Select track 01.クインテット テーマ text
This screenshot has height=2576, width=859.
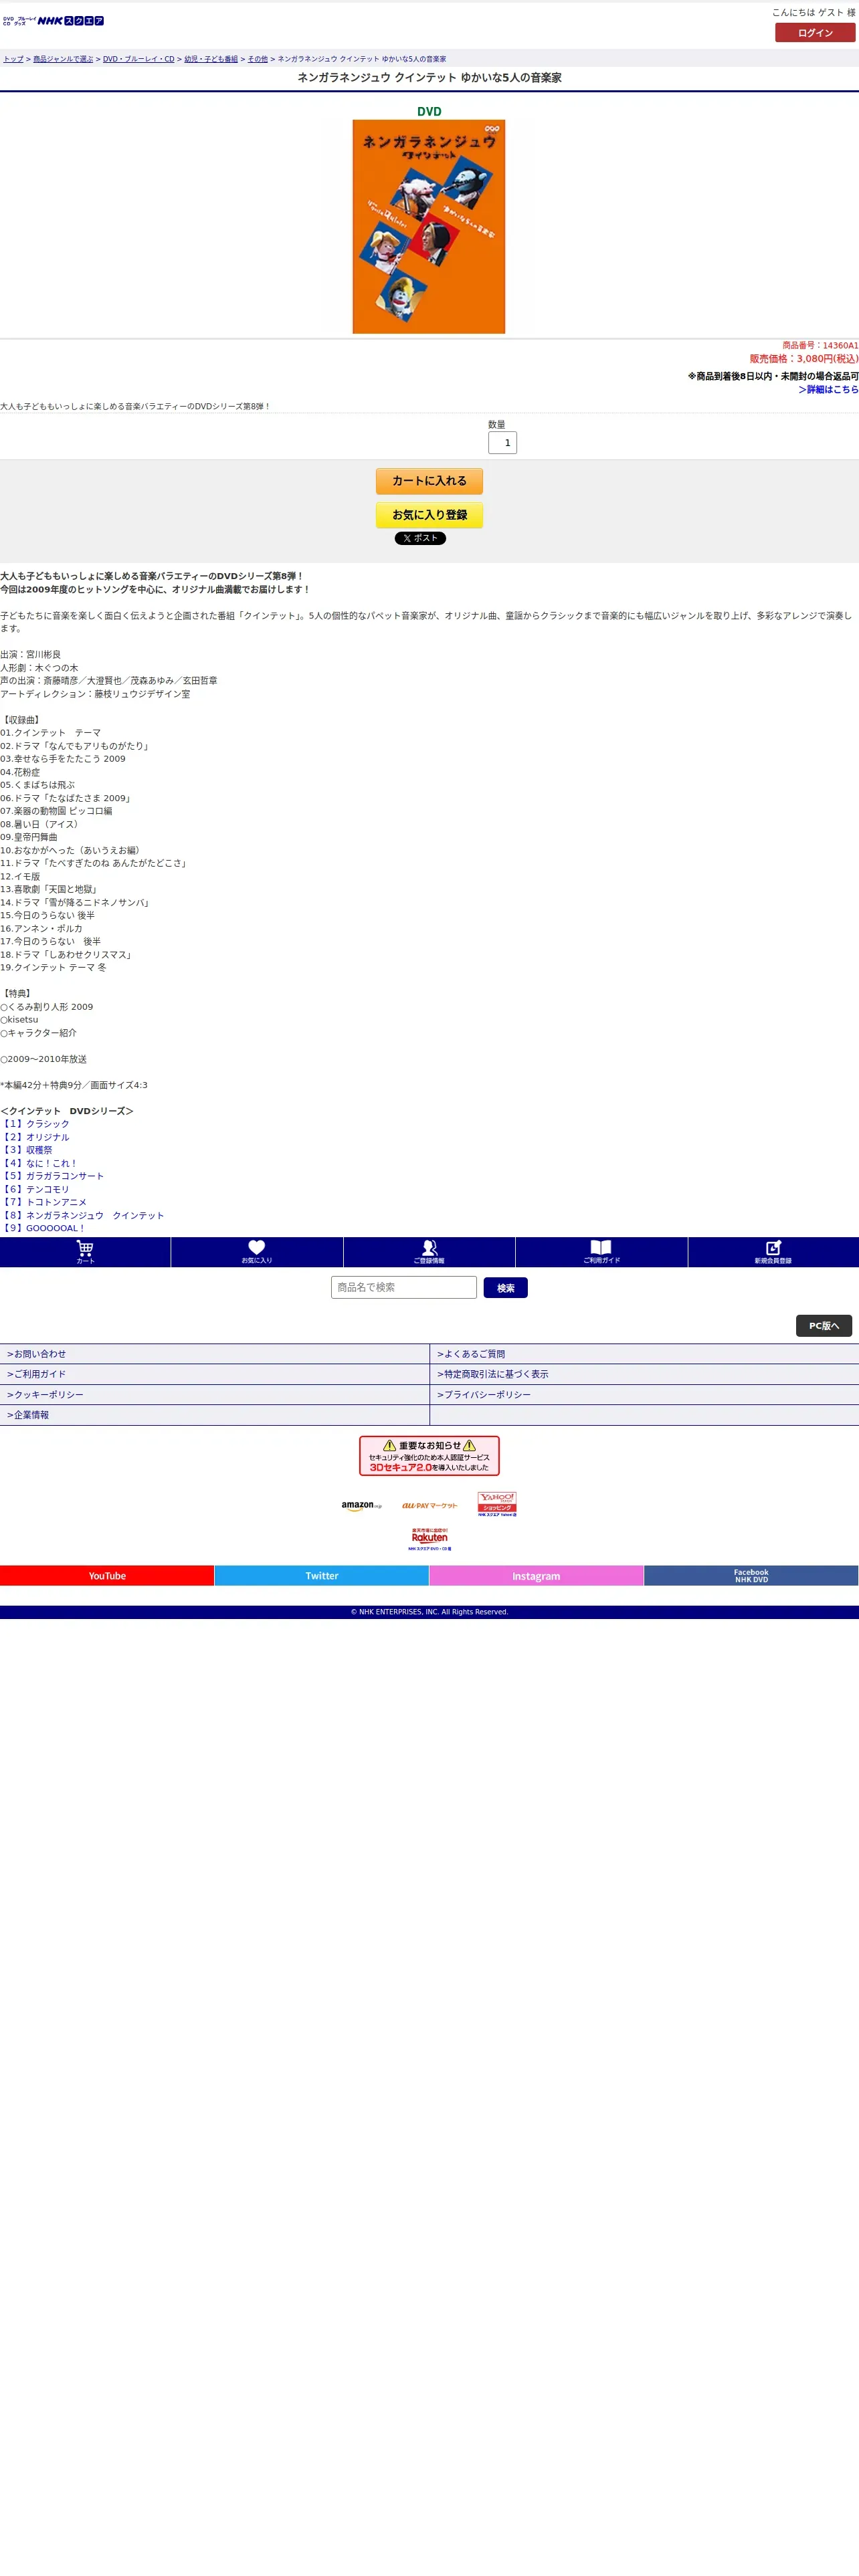(50, 733)
